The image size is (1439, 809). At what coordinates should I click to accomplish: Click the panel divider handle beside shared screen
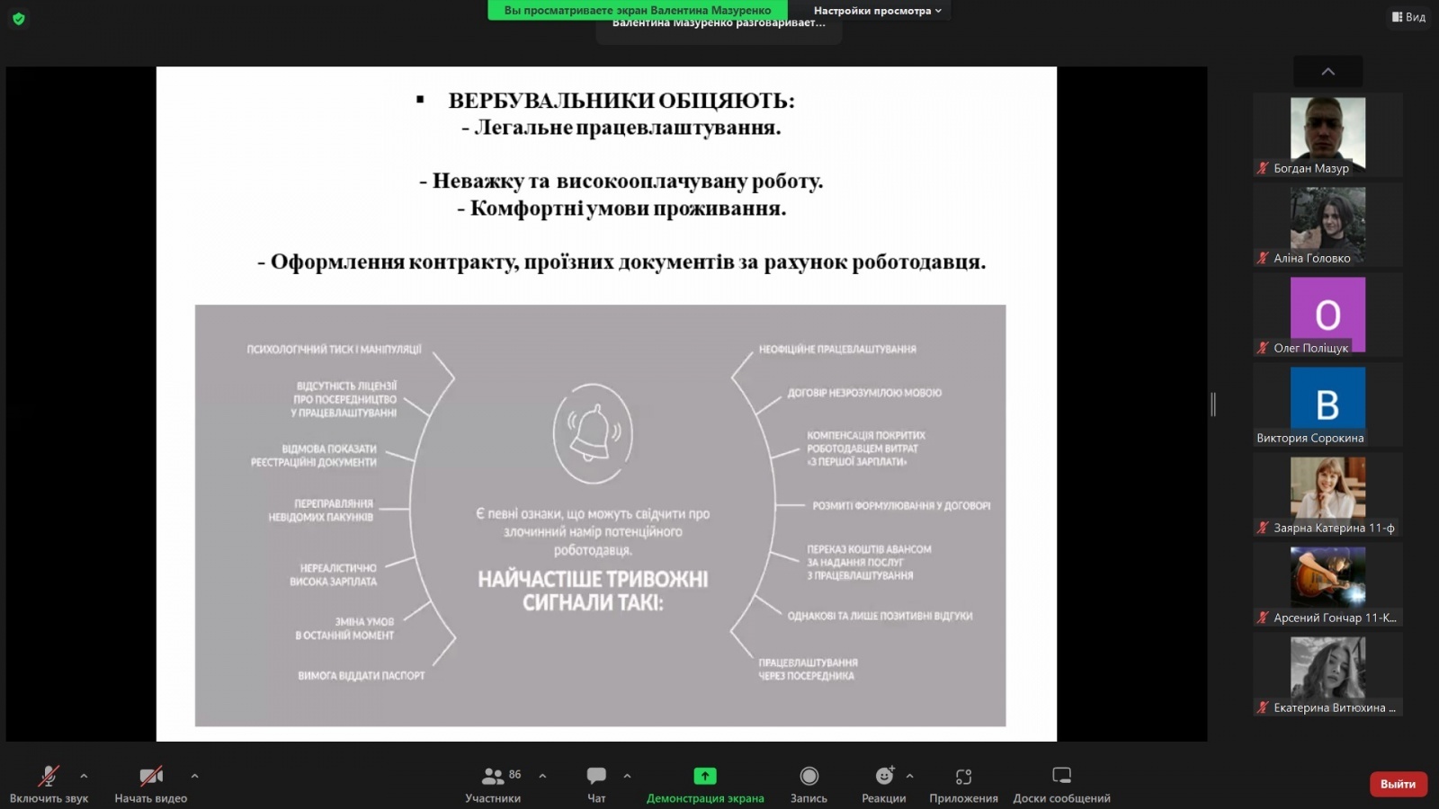[1213, 404]
